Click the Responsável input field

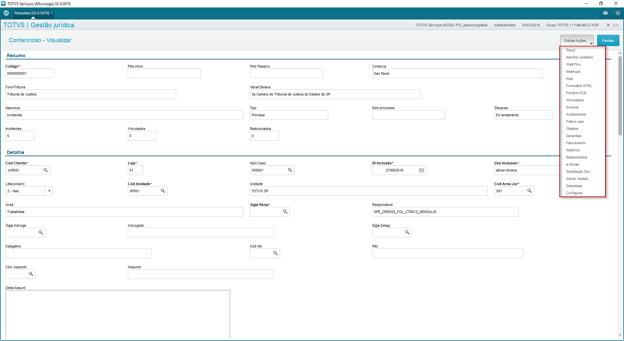point(445,212)
